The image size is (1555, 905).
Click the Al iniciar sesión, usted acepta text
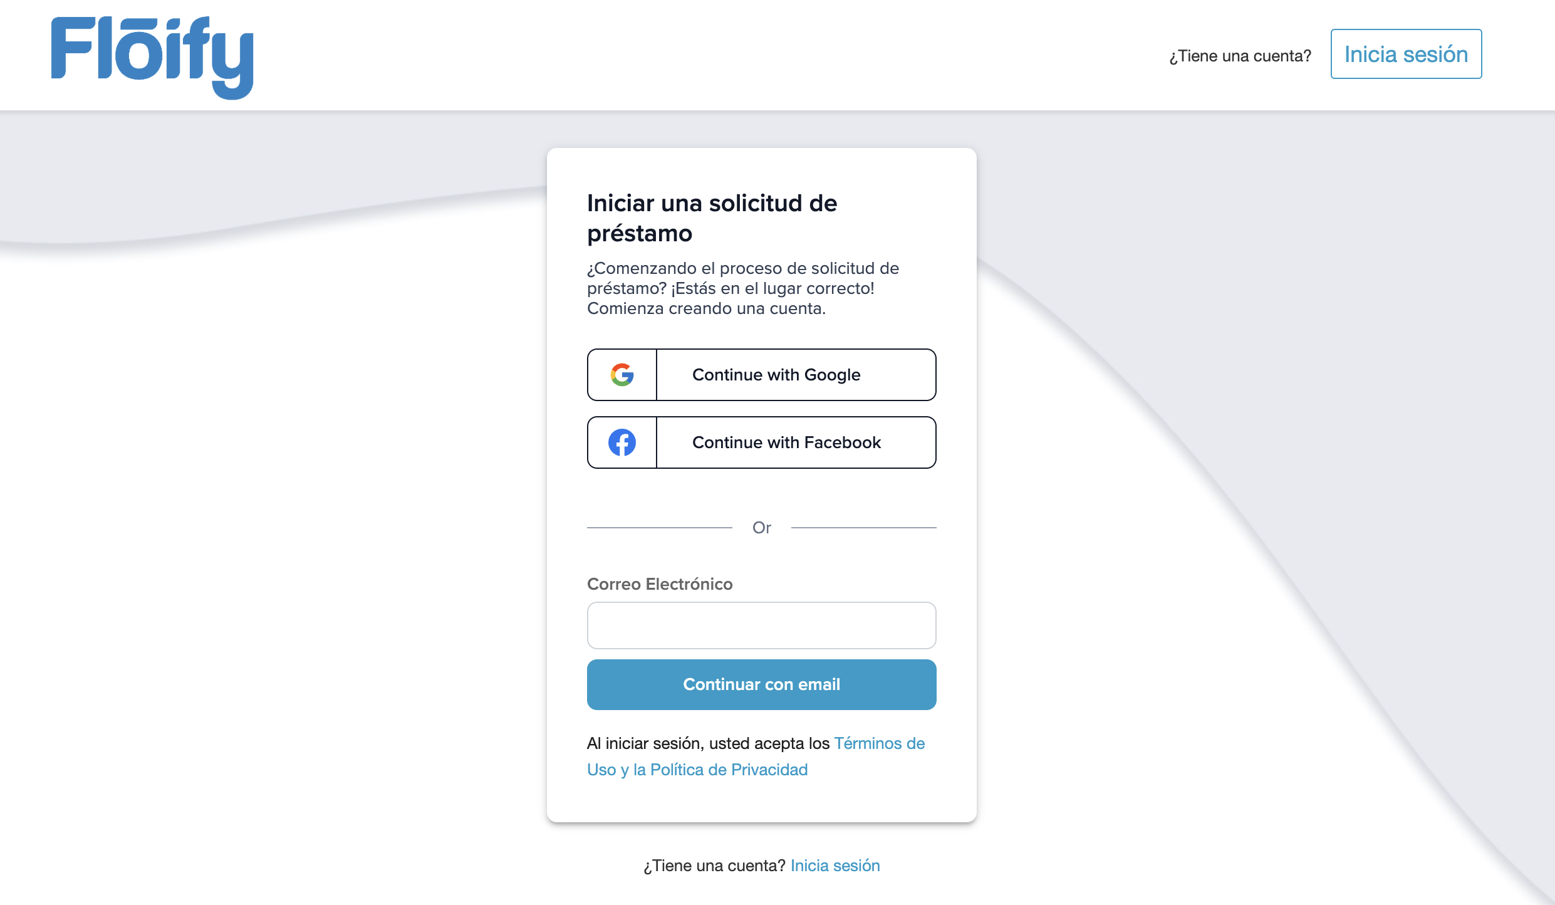708,743
